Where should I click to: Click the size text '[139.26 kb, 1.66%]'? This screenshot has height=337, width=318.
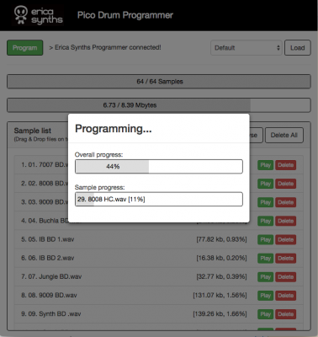coord(220,314)
